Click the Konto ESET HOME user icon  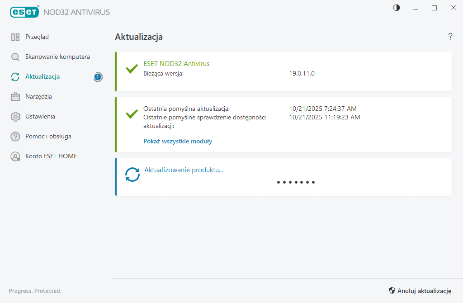15,156
